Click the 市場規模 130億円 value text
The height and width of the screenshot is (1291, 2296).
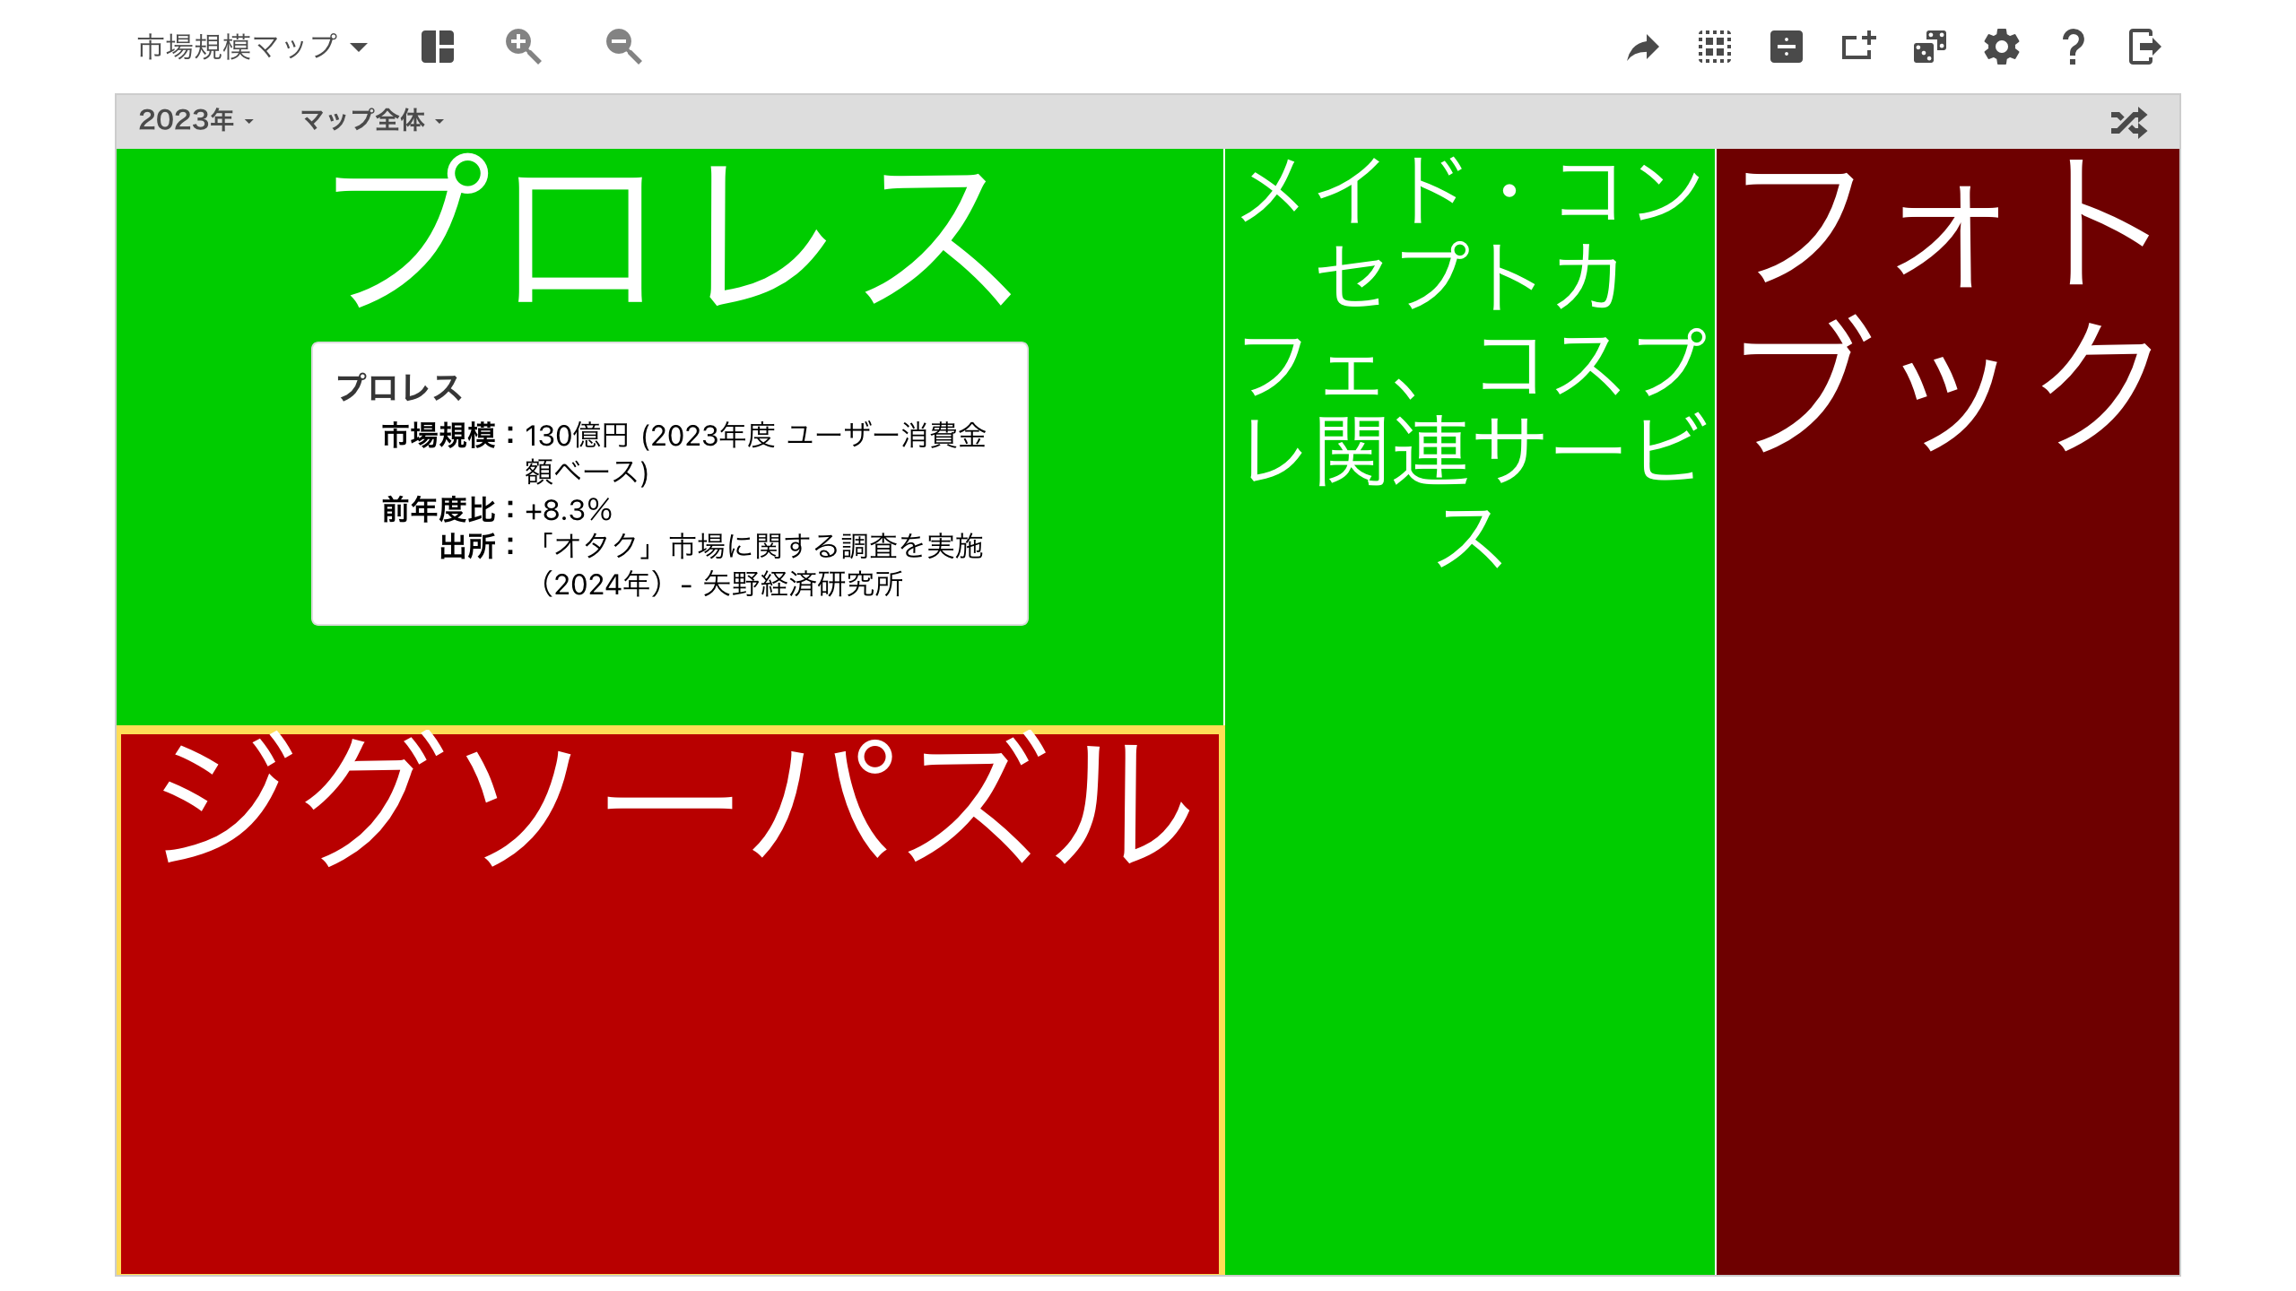755,453
